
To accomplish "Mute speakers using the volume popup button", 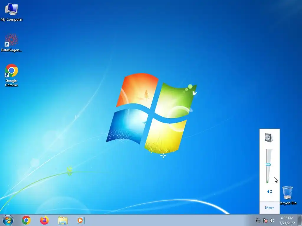I will pos(270,191).
